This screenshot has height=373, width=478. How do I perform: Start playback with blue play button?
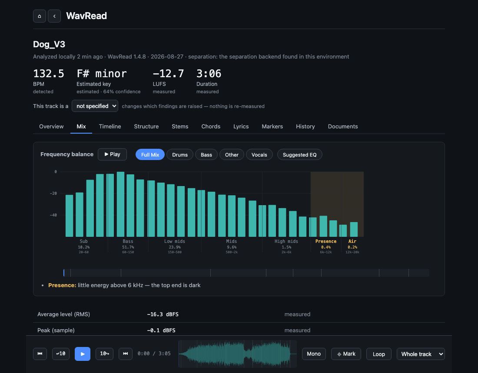83,354
